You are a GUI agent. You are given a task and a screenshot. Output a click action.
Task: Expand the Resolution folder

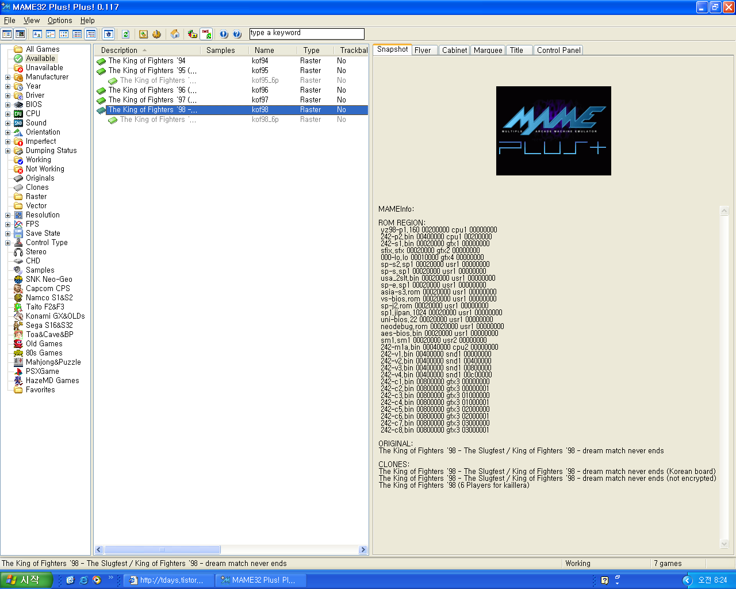pyautogui.click(x=7, y=215)
